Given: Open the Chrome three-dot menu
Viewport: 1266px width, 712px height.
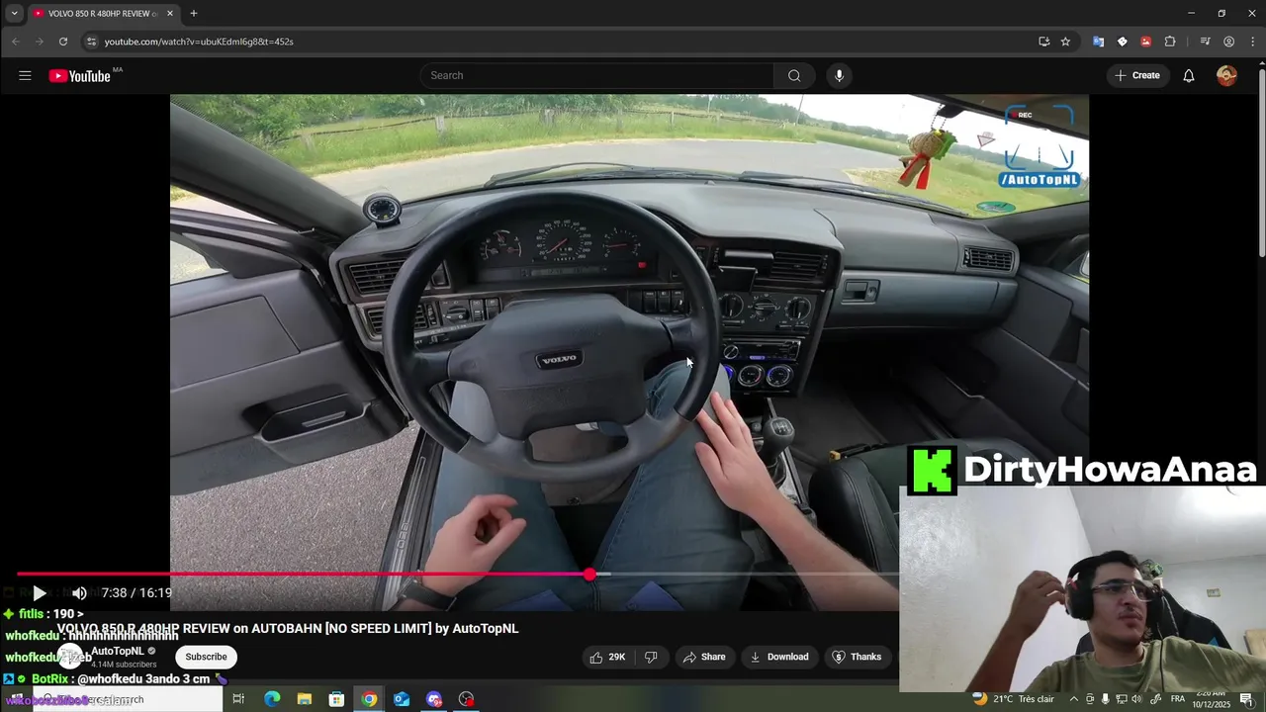Looking at the screenshot, I should [1252, 42].
